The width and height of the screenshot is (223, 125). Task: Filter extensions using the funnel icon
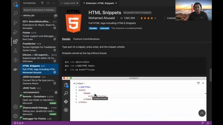pyautogui.click(x=42, y=3)
